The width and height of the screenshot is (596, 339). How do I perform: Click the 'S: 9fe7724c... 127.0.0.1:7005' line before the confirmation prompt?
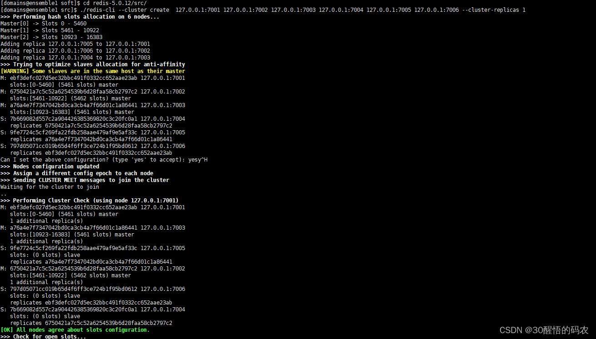point(93,133)
